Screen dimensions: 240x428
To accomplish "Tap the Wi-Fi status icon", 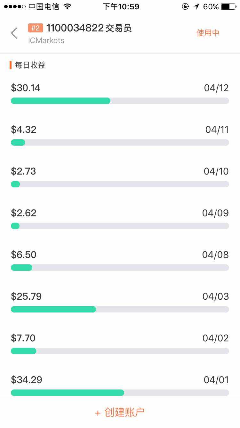I will click(x=67, y=6).
